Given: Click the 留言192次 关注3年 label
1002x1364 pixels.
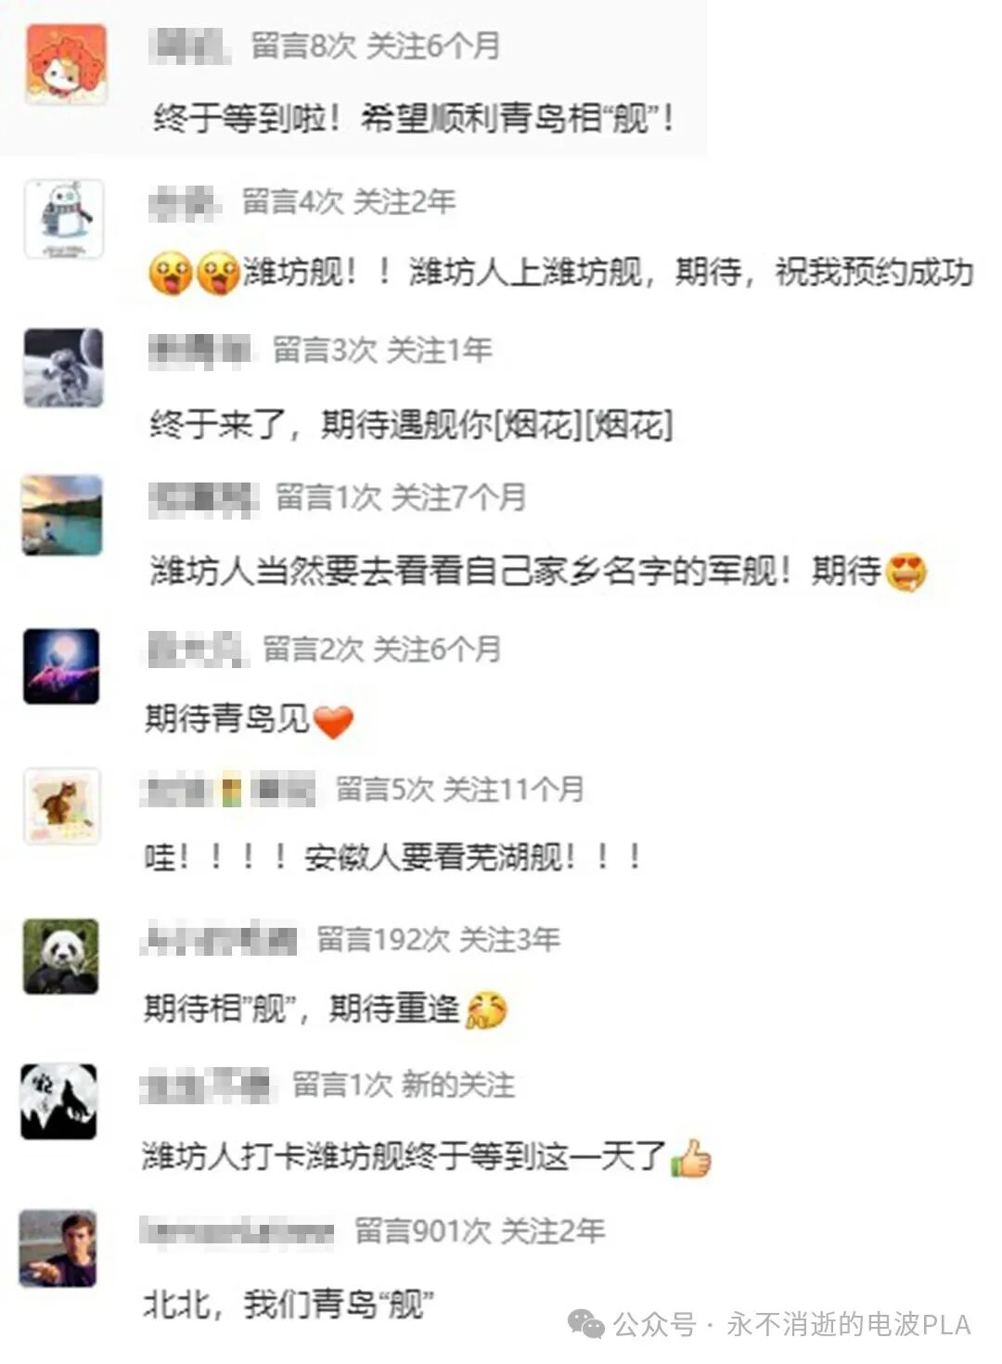Looking at the screenshot, I should click(439, 939).
